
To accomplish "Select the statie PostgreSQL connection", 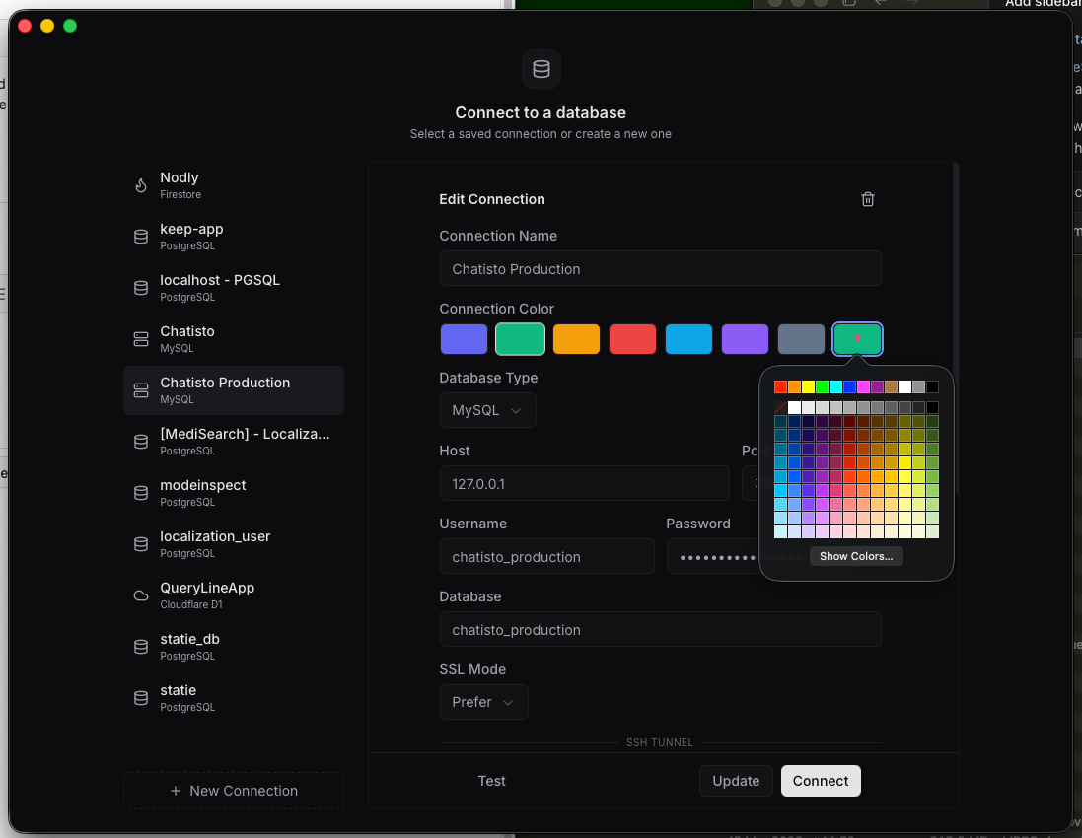I will [233, 698].
